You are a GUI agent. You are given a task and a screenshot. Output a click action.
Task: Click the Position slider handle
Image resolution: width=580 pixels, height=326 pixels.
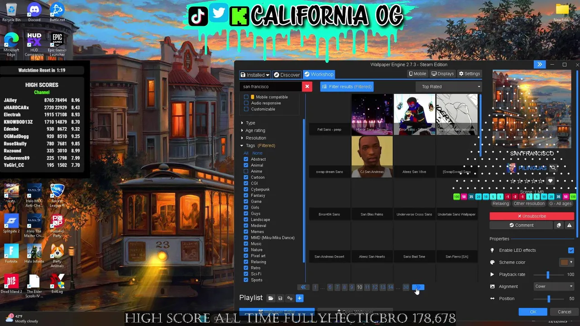point(549,299)
